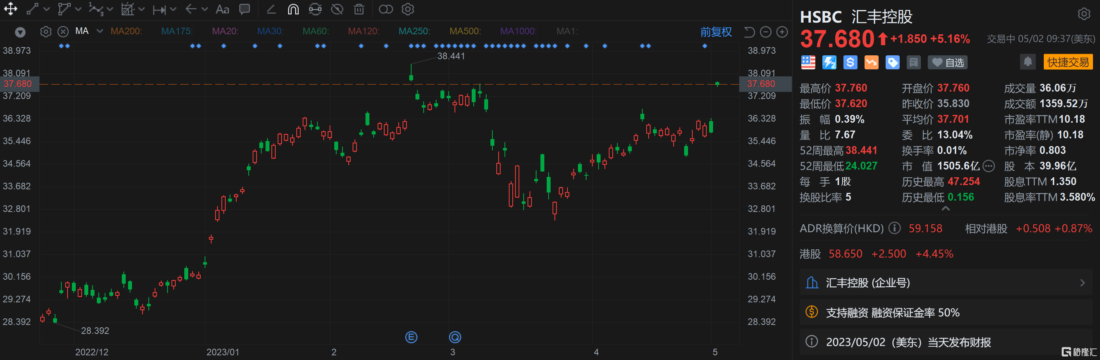Open the 汇丰控股 (企业号) row

pyautogui.click(x=946, y=282)
